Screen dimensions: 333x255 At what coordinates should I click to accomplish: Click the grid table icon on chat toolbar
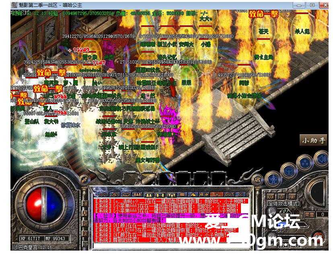click(x=182, y=195)
